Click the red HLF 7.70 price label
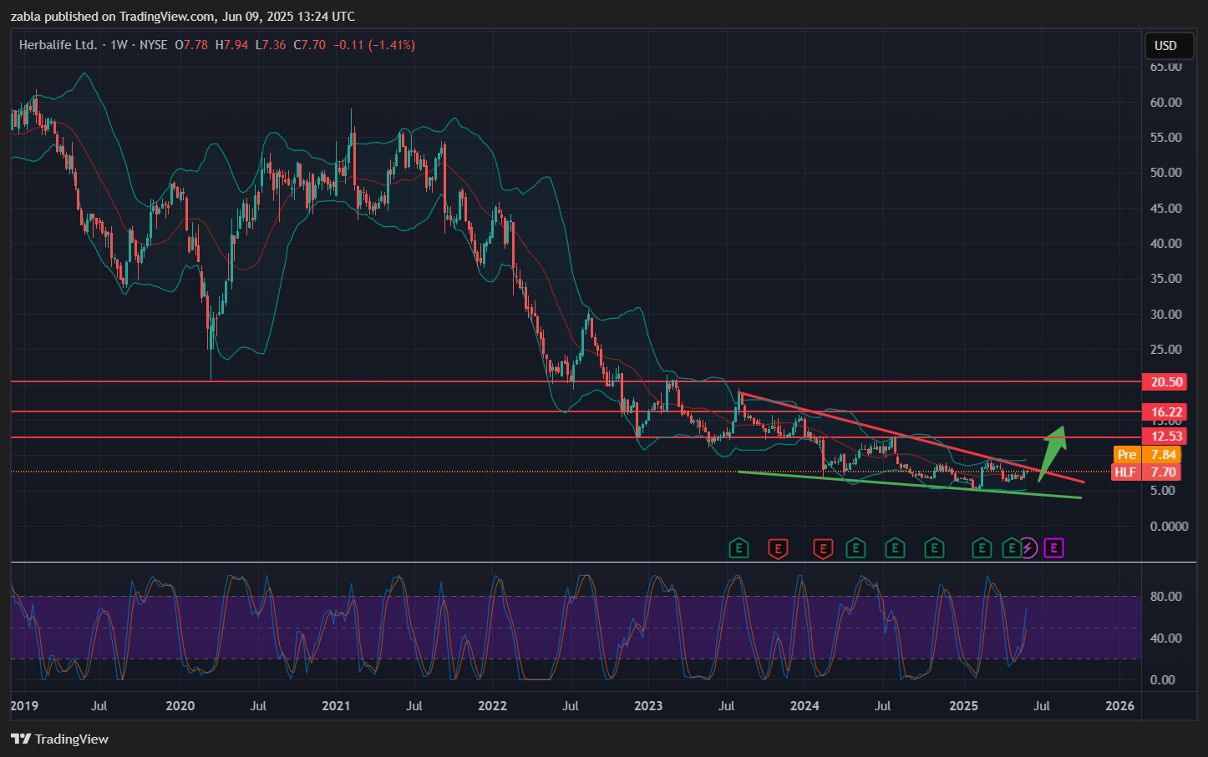This screenshot has width=1208, height=757. pos(1146,472)
